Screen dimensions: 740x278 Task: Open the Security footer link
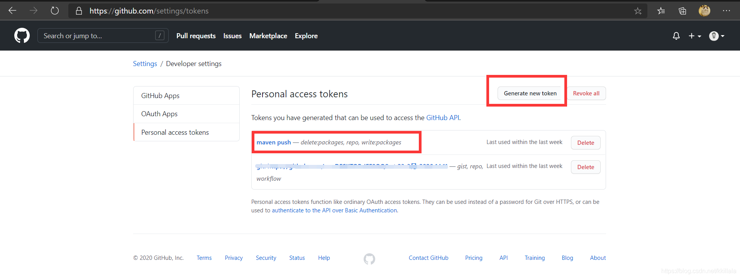[266, 258]
